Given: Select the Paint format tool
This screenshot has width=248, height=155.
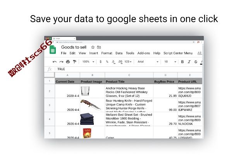Looking at the screenshot, I should (74, 62).
